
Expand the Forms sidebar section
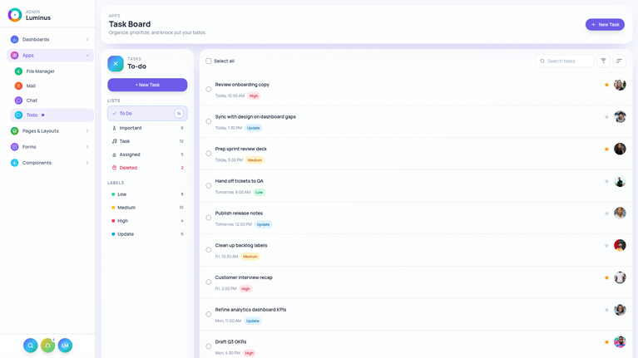coord(50,147)
